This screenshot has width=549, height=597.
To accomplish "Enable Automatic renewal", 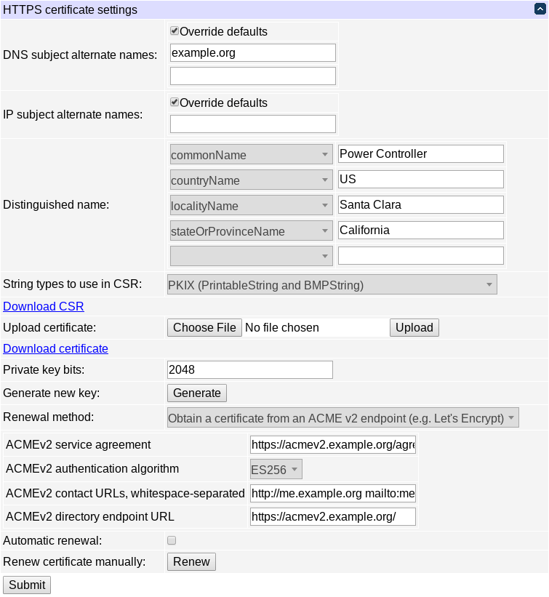I will coord(172,540).
